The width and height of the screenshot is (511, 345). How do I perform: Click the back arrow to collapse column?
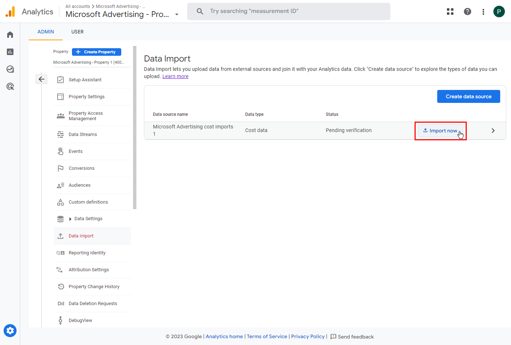(x=41, y=79)
